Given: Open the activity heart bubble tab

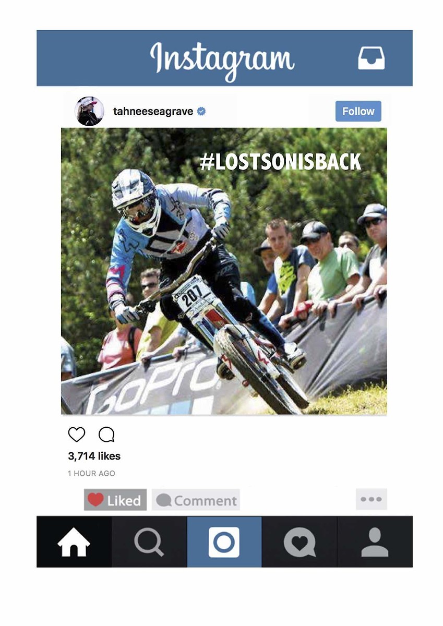Looking at the screenshot, I should coord(300,542).
